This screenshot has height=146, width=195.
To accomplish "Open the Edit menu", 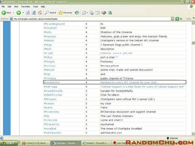I will tap(9, 7).
